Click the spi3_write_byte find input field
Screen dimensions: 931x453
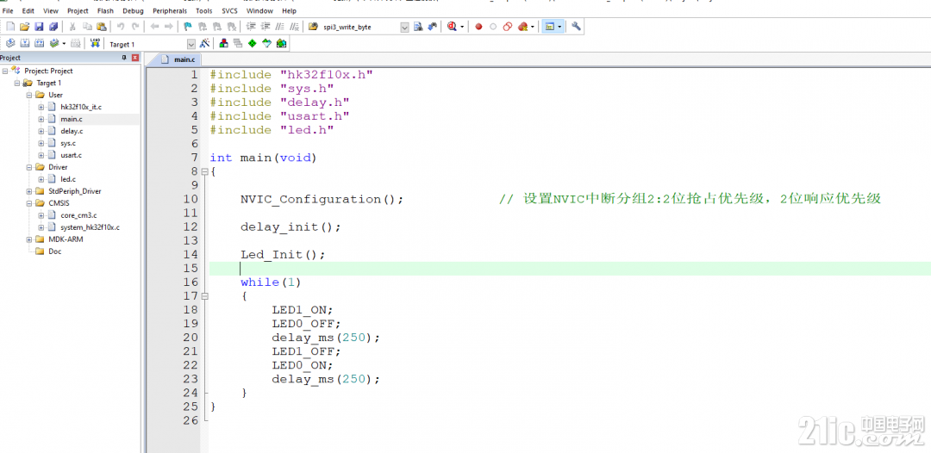pos(359,28)
